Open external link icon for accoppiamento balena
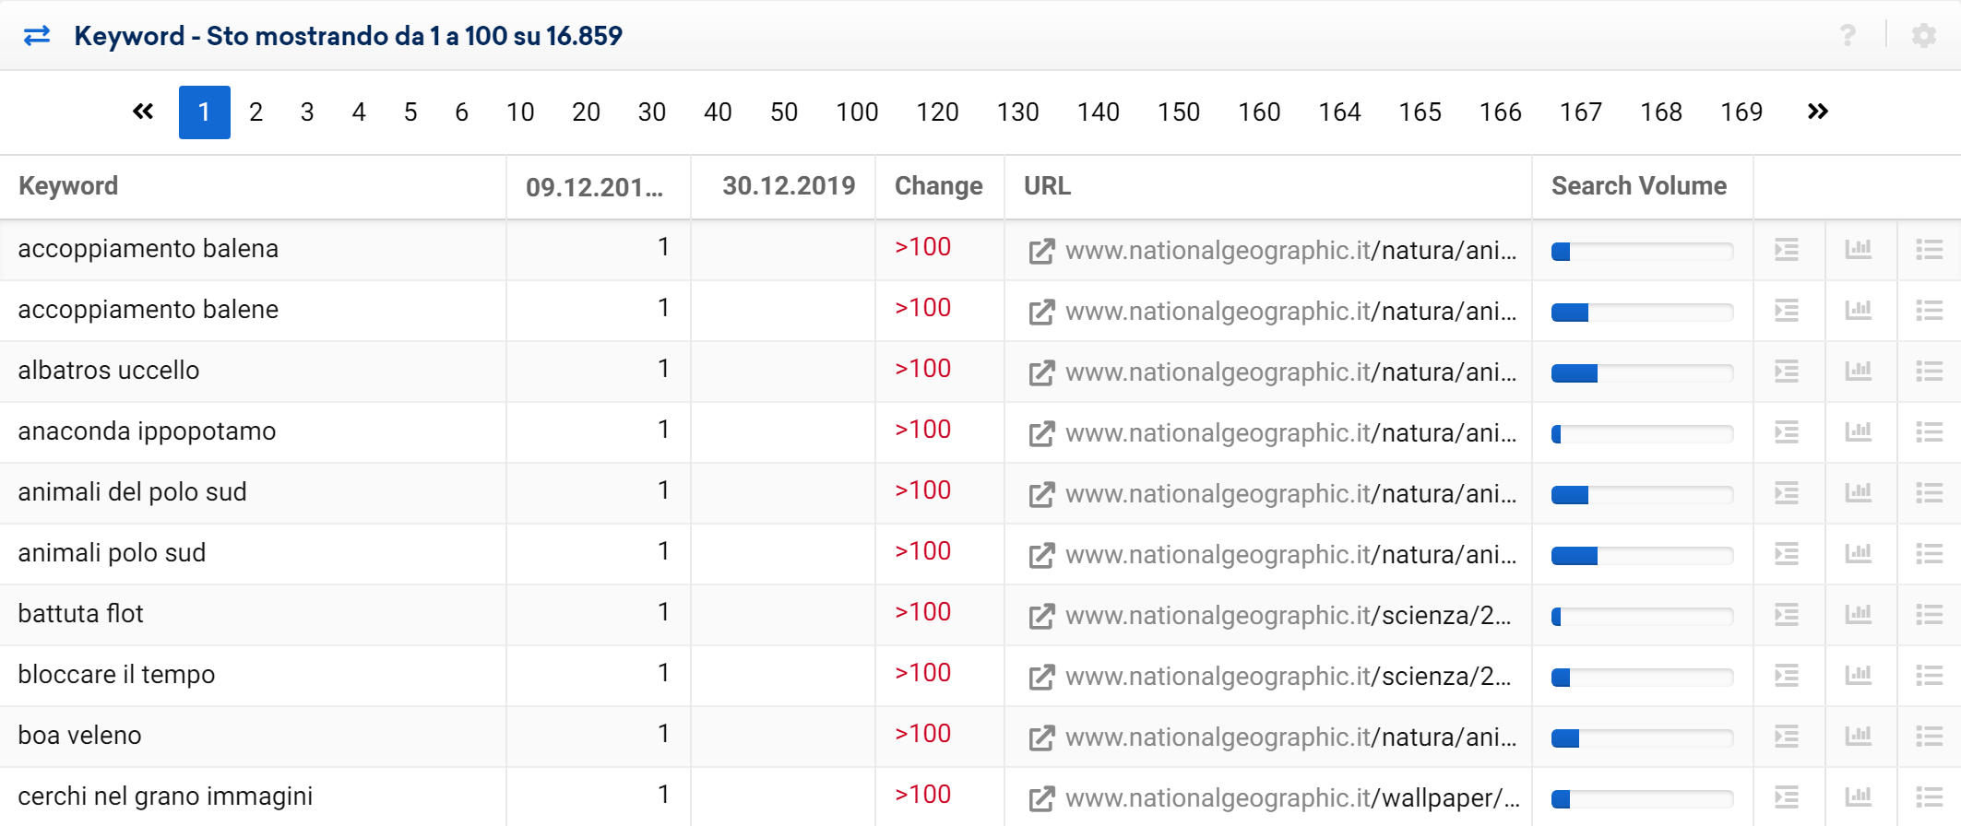 1041,251
